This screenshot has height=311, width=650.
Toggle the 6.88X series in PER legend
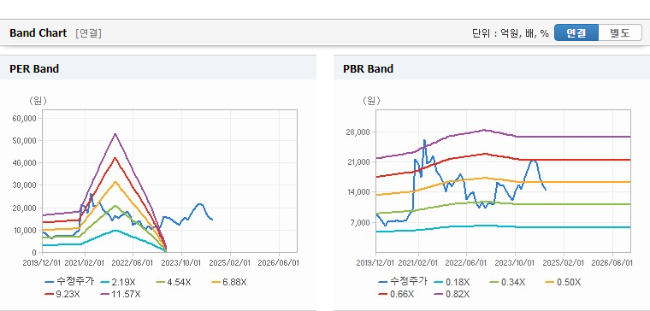(229, 282)
